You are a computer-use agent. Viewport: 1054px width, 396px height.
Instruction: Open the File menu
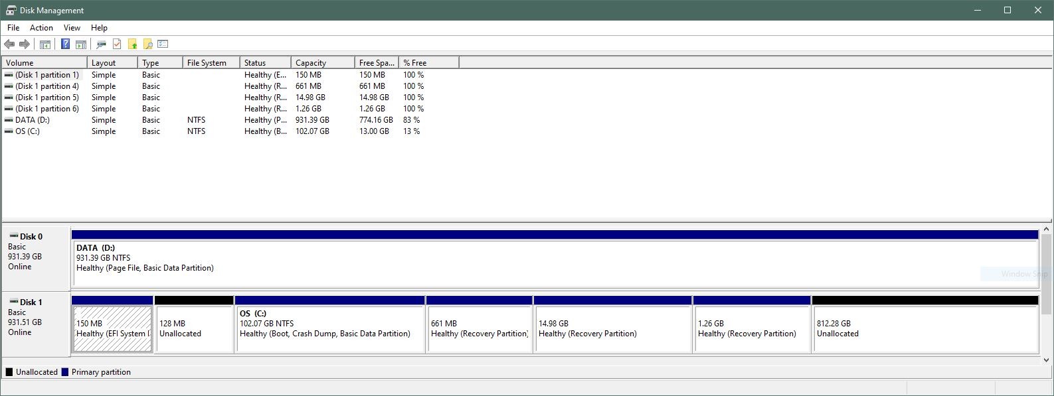tap(13, 28)
